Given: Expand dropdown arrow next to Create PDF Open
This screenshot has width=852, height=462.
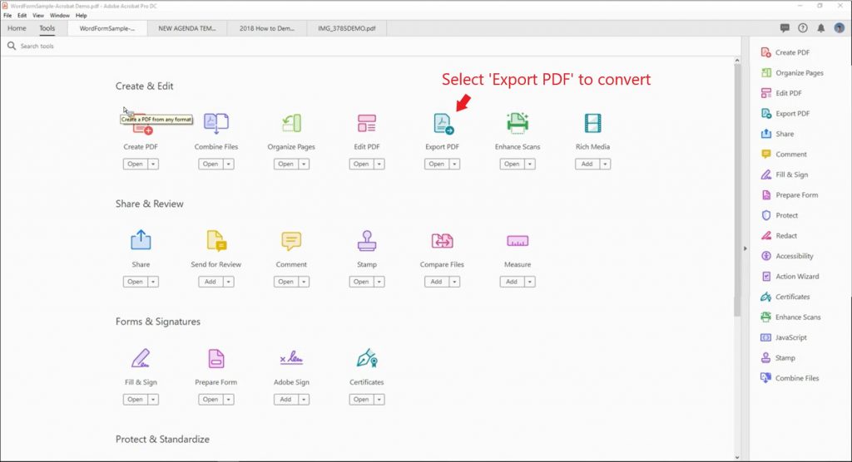Looking at the screenshot, I should pyautogui.click(x=153, y=164).
